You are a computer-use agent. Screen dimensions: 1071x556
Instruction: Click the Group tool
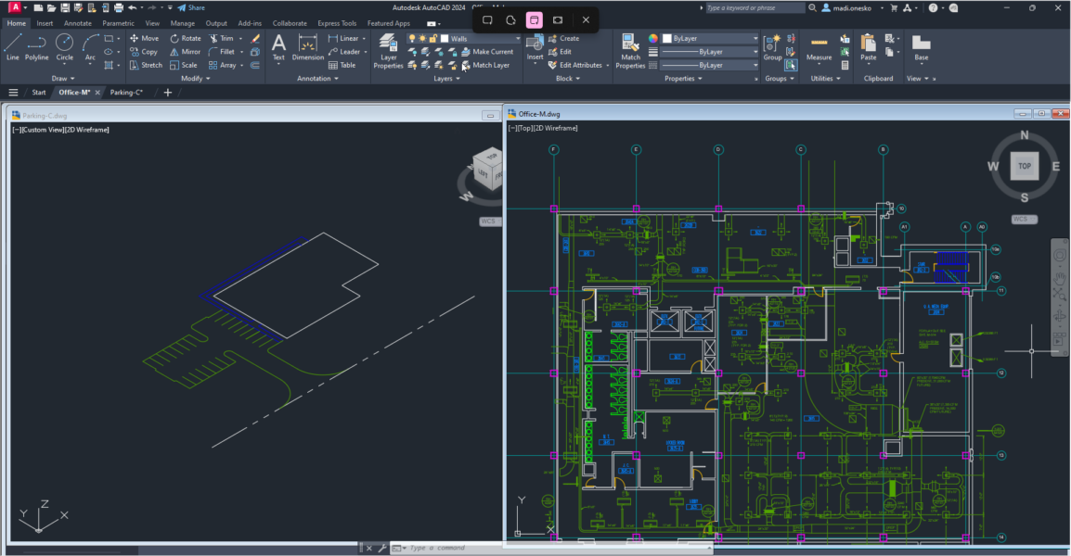[772, 47]
